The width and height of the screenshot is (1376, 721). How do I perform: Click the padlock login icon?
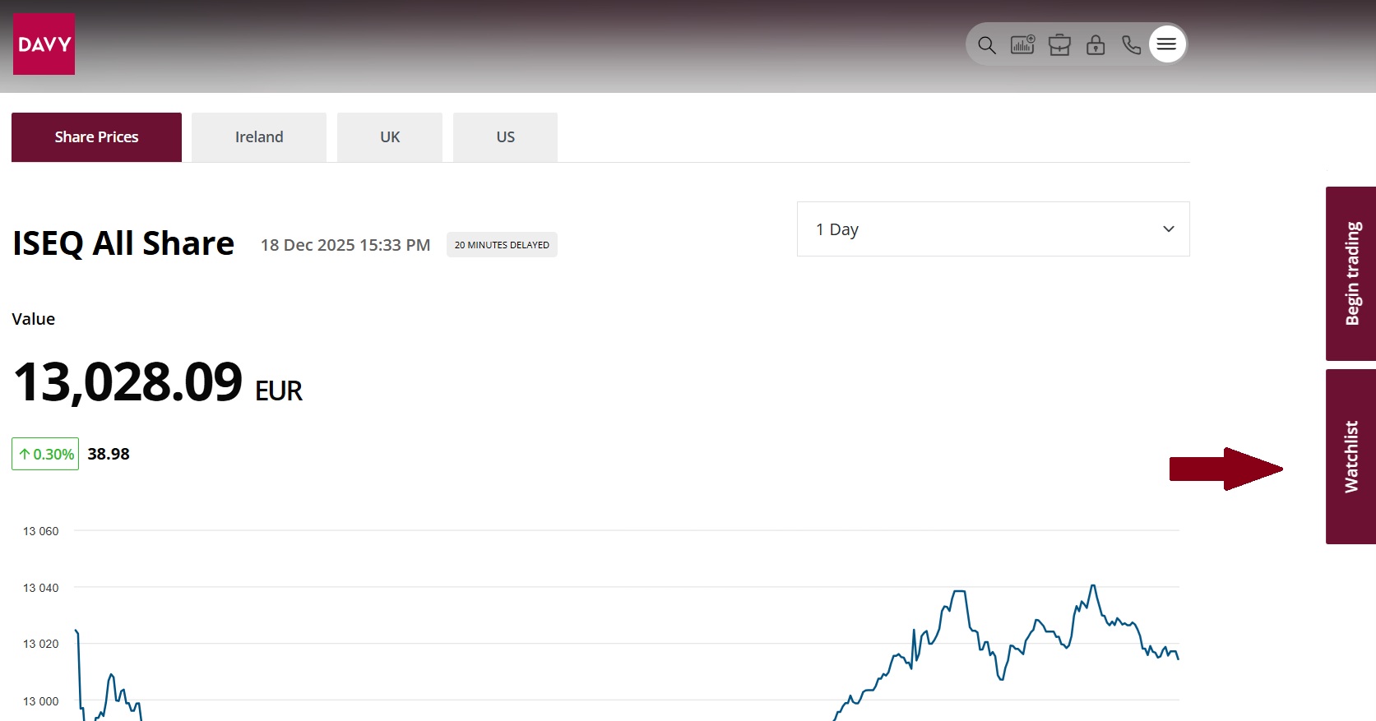pos(1096,44)
